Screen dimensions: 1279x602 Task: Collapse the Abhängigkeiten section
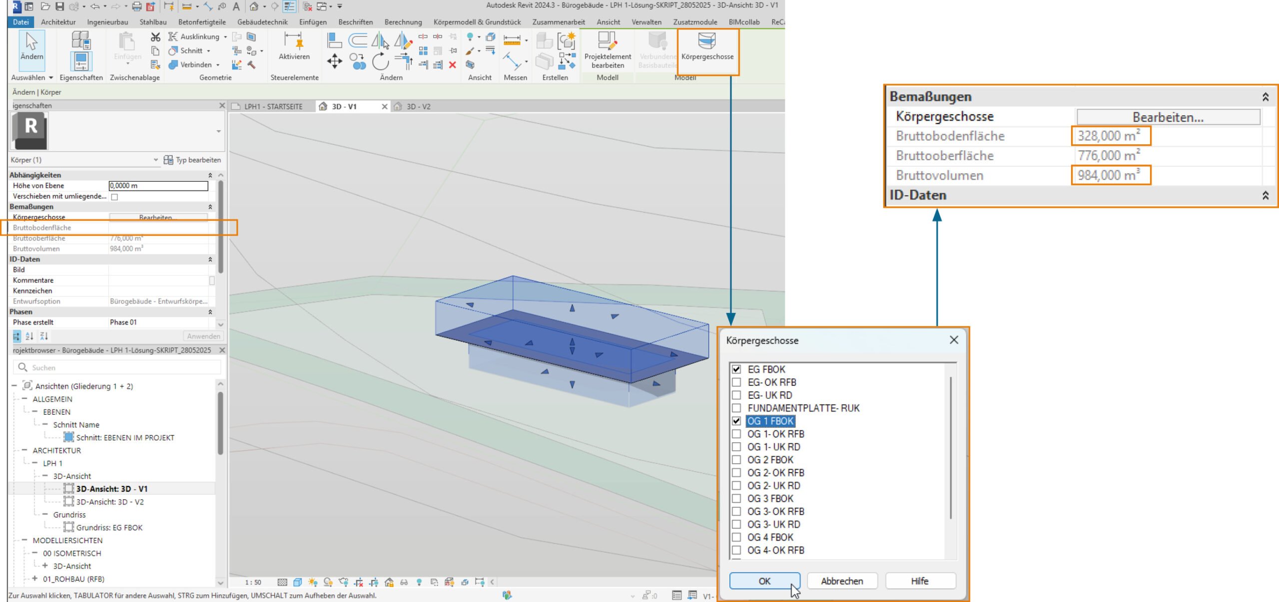[210, 175]
